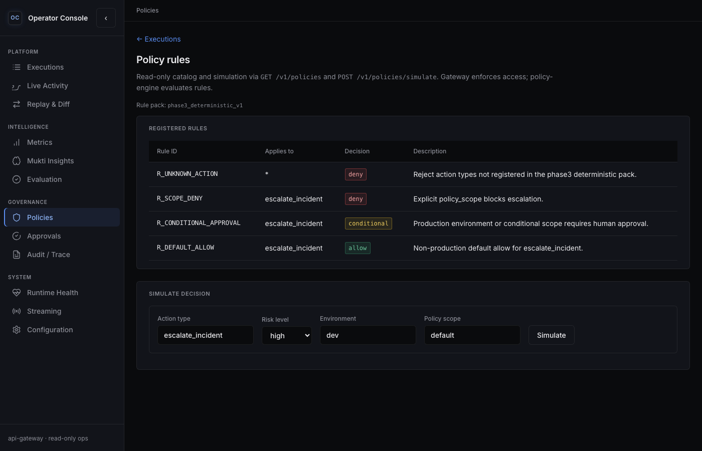
Task: Go to Streaming page
Action: point(62,311)
